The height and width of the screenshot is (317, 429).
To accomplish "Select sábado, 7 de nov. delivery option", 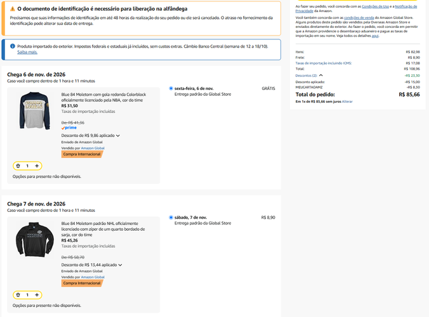I will (x=171, y=217).
